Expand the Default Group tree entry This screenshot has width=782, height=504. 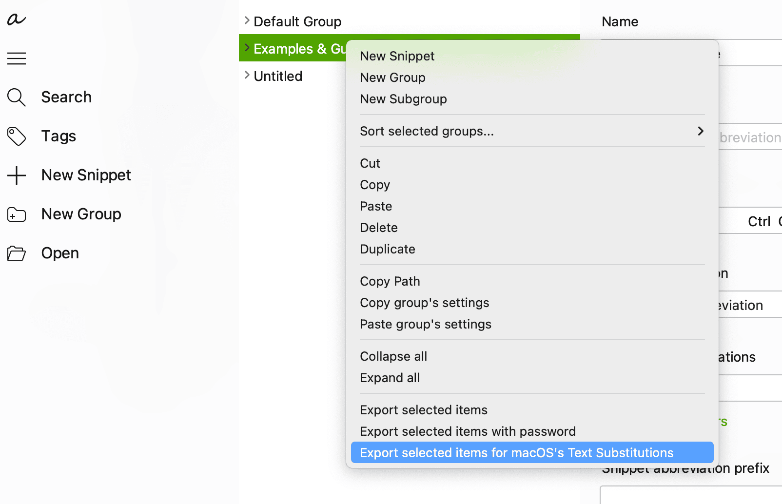point(246,20)
